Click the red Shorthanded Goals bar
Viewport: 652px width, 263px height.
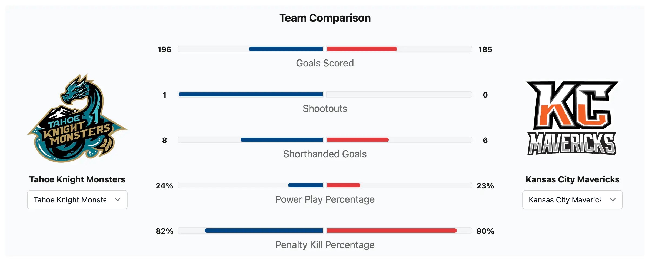click(357, 140)
